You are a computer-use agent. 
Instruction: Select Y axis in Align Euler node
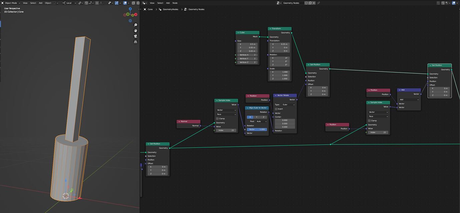(x=257, y=117)
